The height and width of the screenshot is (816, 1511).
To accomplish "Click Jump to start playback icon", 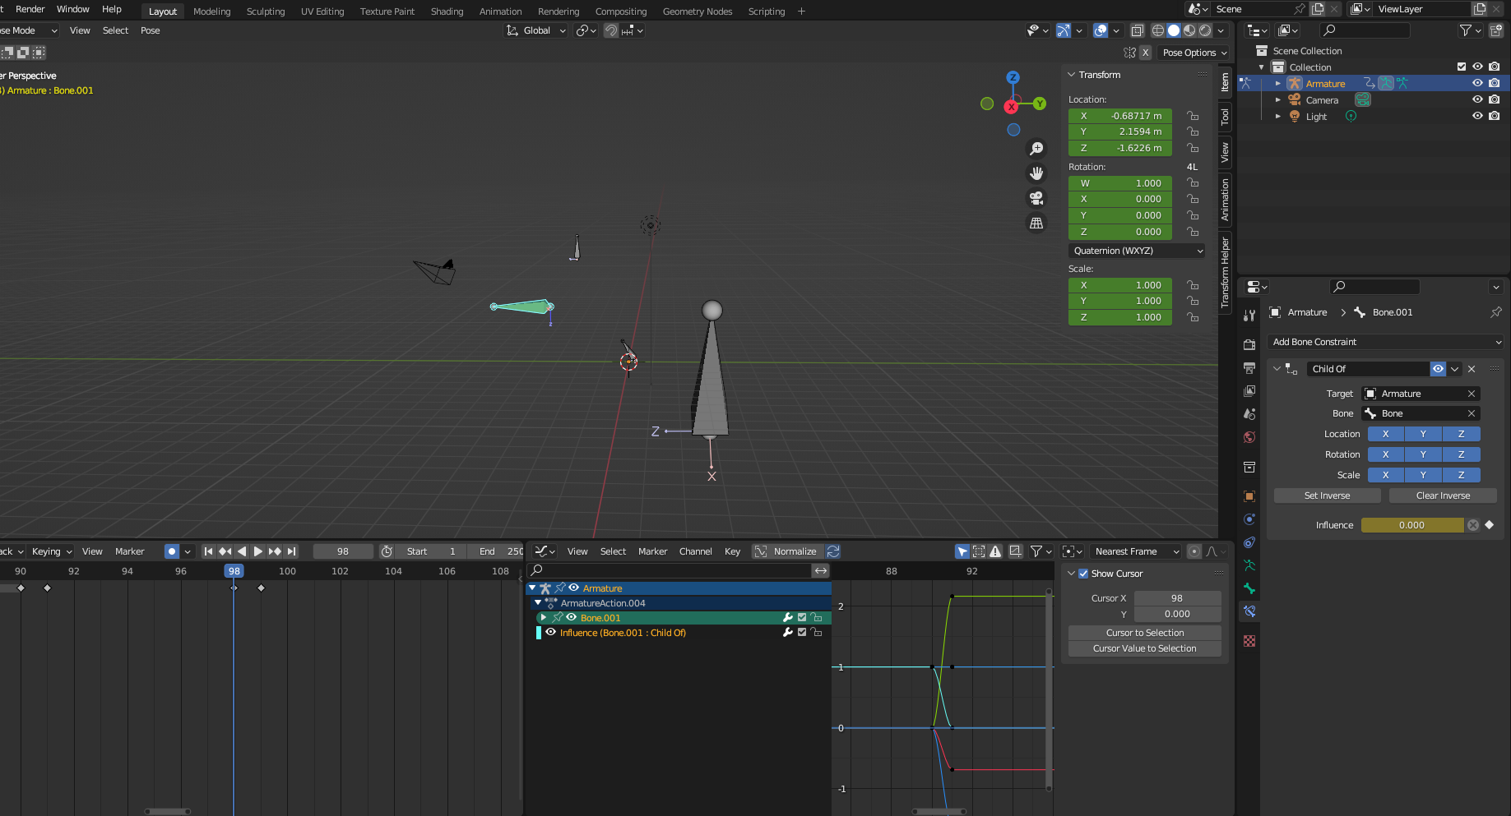I will tap(209, 551).
